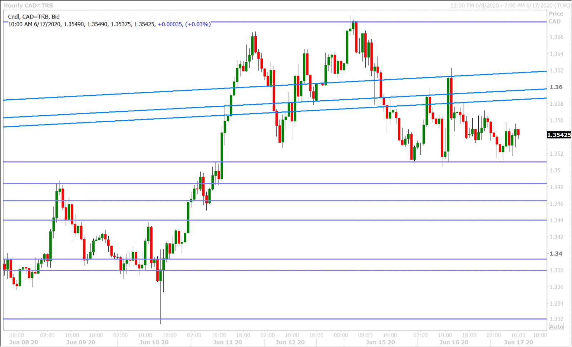Image resolution: width=572 pixels, height=347 pixels.
Task: Select the current price tag 1.35425
Action: (x=559, y=135)
